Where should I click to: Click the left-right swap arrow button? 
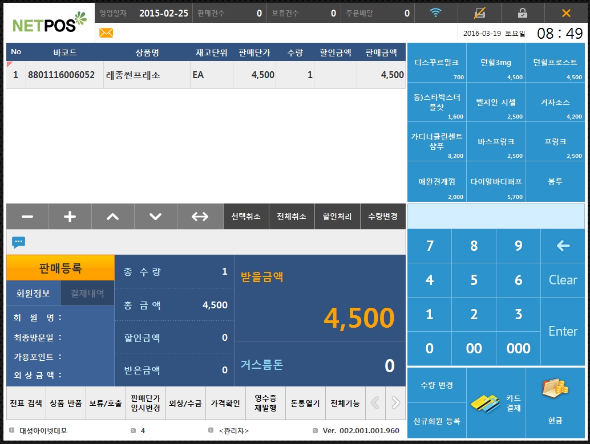pyautogui.click(x=200, y=217)
